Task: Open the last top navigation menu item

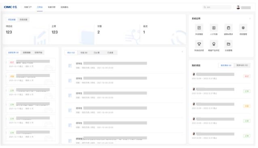Action: 64,7
